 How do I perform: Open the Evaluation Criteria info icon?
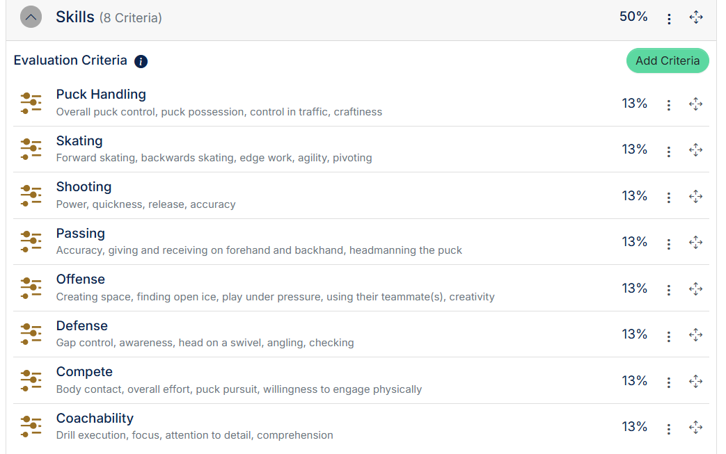[x=141, y=61]
